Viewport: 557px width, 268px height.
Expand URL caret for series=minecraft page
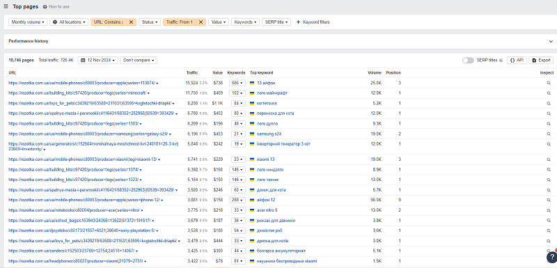(148, 93)
